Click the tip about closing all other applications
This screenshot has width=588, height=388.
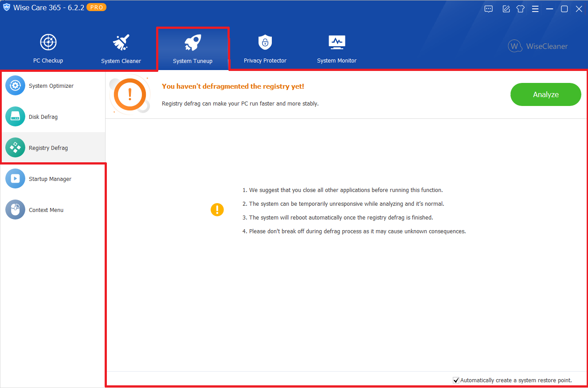342,190
